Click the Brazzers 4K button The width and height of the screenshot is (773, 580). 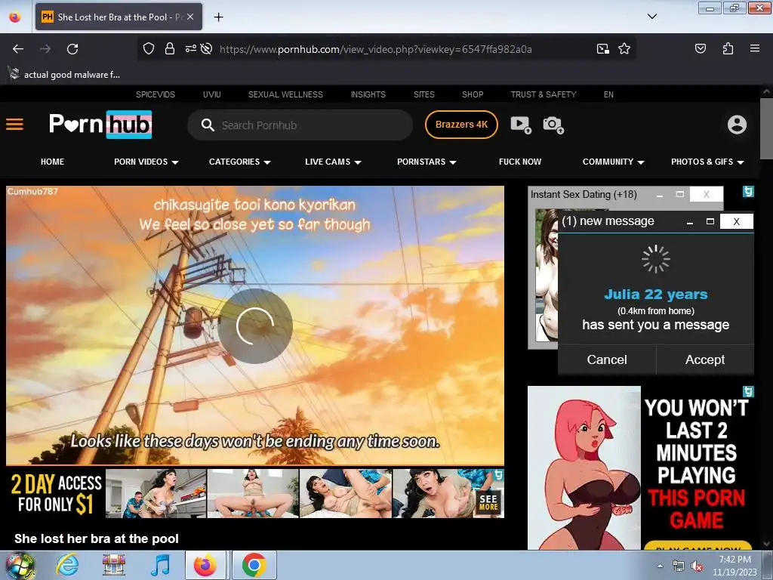click(461, 125)
